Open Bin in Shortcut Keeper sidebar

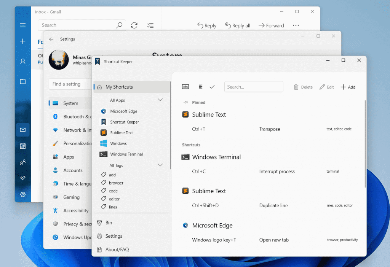coord(132,223)
